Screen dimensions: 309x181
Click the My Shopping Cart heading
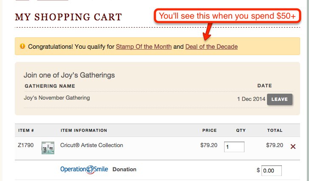point(68,17)
